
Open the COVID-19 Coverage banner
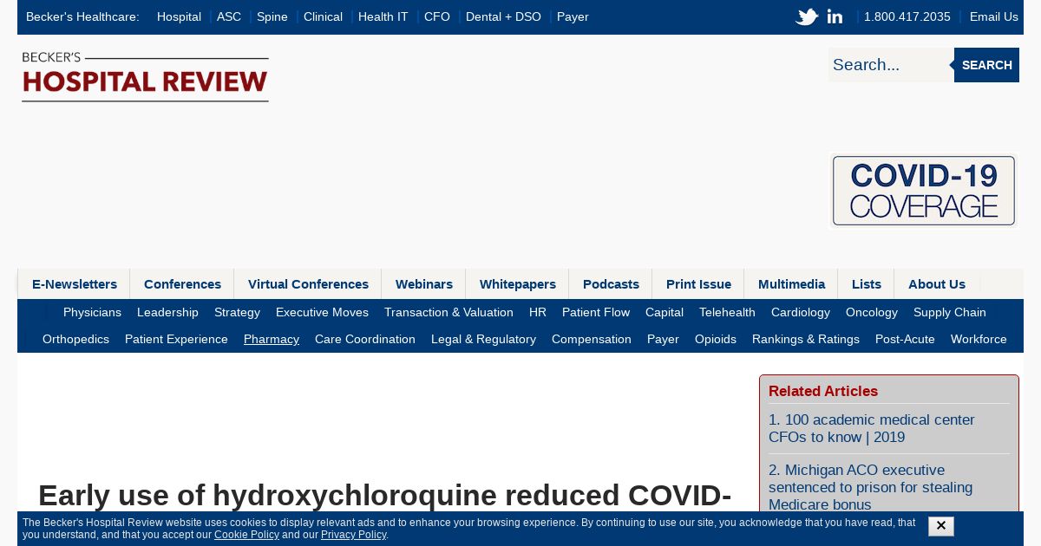pos(924,191)
